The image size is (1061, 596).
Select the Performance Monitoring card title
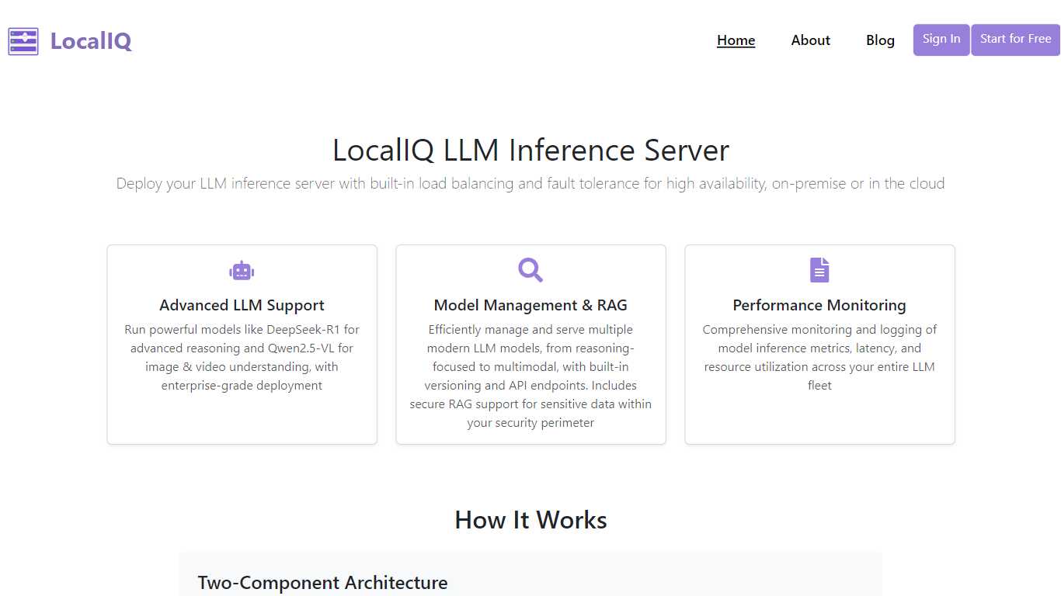[x=819, y=305]
